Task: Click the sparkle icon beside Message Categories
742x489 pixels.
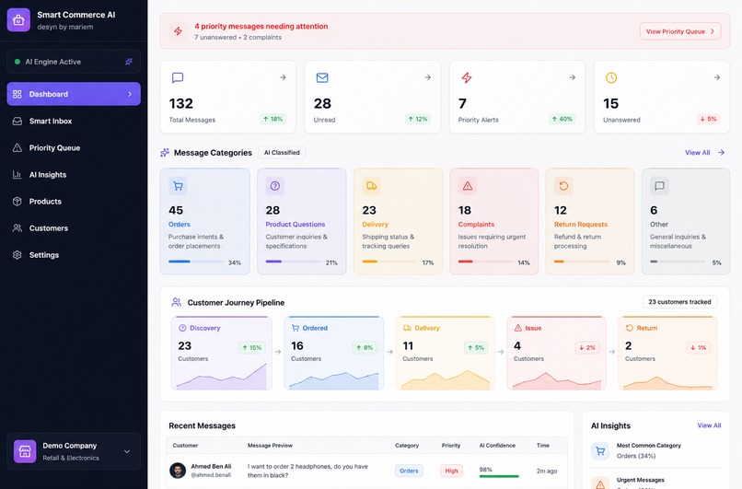Action: coord(165,153)
